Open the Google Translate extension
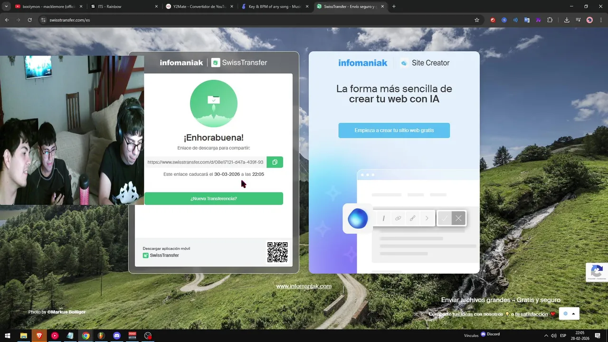The width and height of the screenshot is (608, 342). click(527, 20)
